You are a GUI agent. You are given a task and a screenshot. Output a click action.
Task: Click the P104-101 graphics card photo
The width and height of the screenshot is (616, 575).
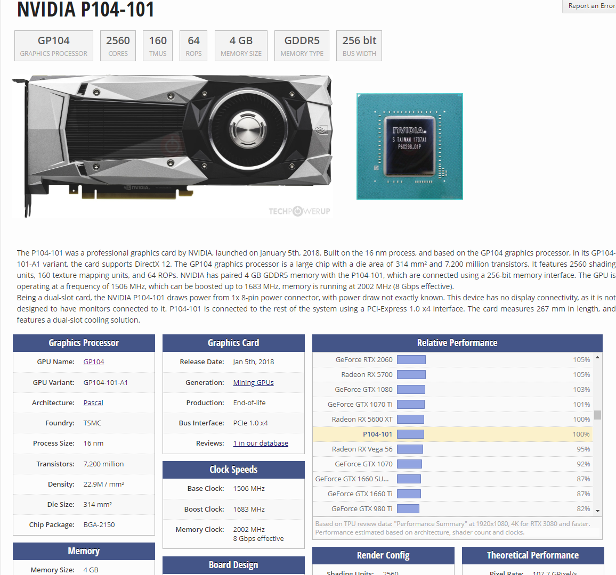click(173, 146)
